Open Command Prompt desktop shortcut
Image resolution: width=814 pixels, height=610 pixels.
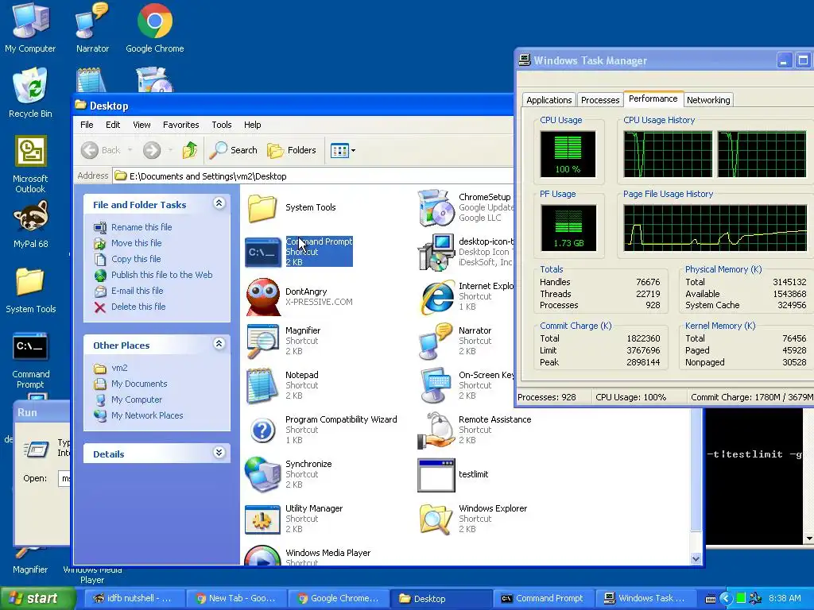pyautogui.click(x=30, y=361)
